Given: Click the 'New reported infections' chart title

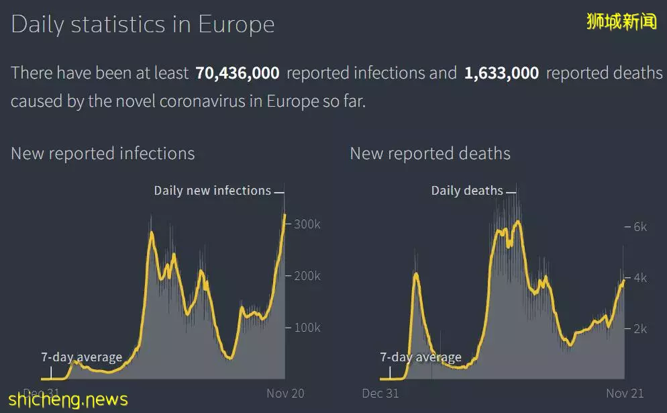Looking at the screenshot, I should tap(103, 153).
